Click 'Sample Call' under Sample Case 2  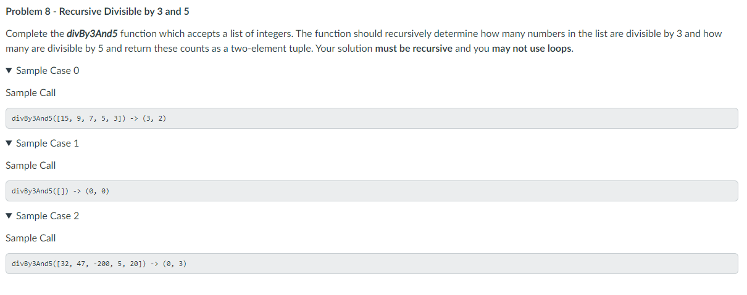[x=31, y=238]
